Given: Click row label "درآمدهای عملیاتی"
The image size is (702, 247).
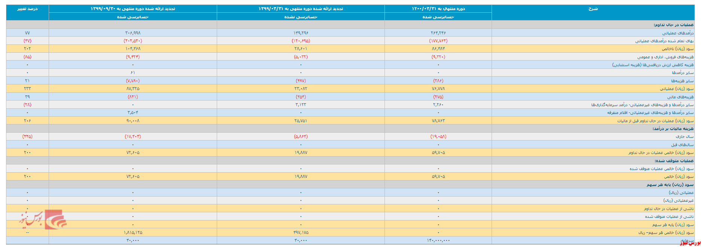Looking at the screenshot, I should pos(678,33).
